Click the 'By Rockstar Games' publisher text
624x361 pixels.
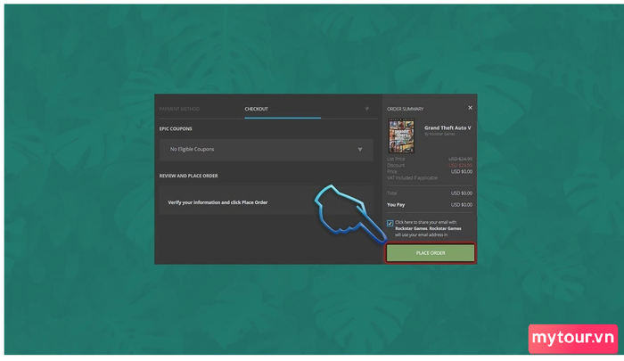pos(439,134)
